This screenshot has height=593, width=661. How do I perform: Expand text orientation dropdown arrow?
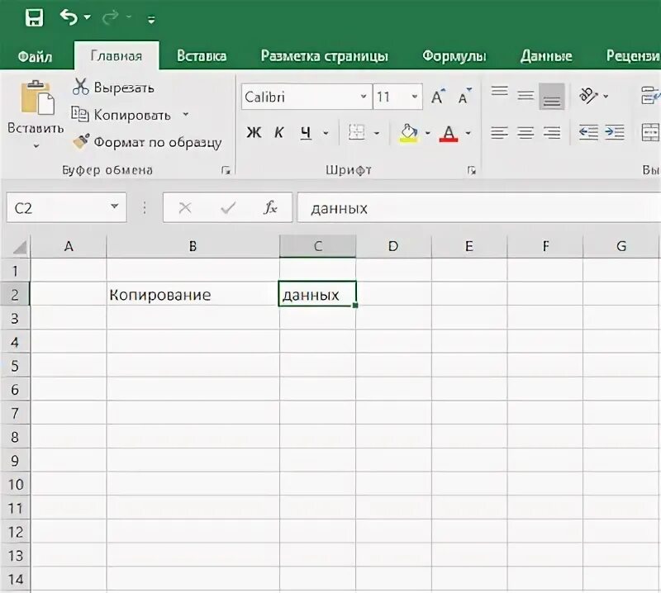click(x=606, y=97)
